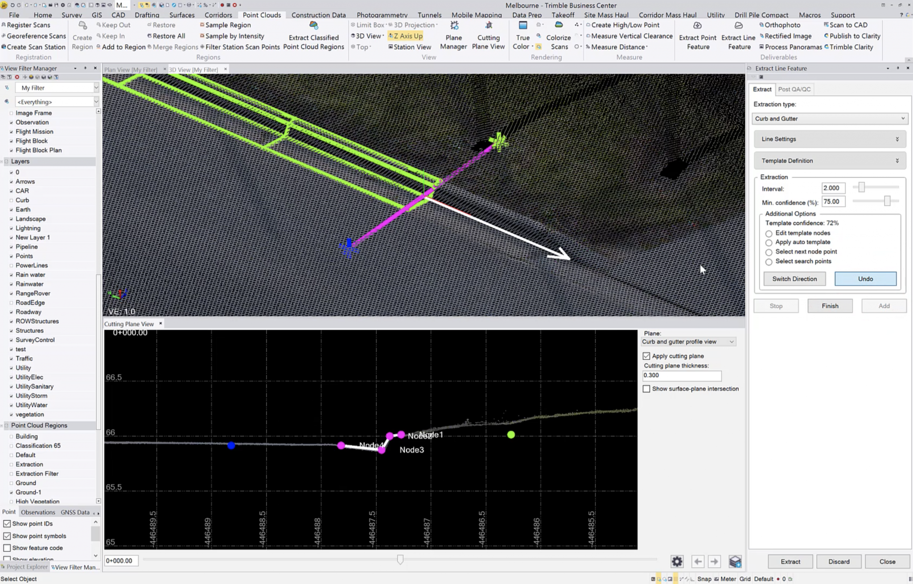The height and width of the screenshot is (584, 913).
Task: Click the Min. confidence slider handle
Action: point(887,201)
